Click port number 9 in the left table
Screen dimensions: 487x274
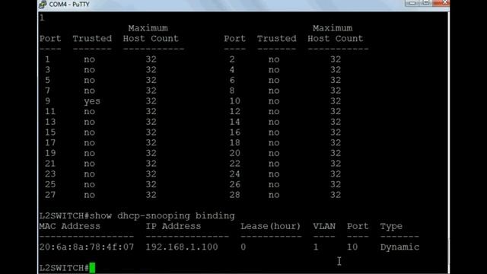(x=47, y=101)
